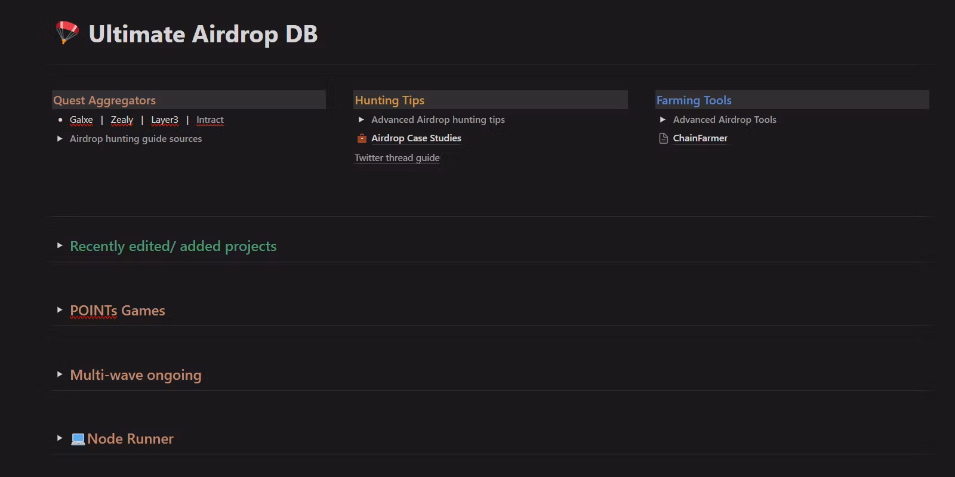Expand Advanced Airdrop Tools toggle arrow
The image size is (955, 477).
(x=663, y=120)
